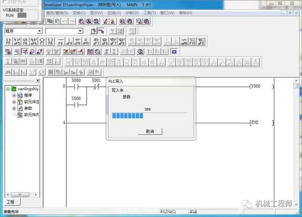Select the Y000 output coil
This screenshot has height=217, width=302.
point(262,86)
